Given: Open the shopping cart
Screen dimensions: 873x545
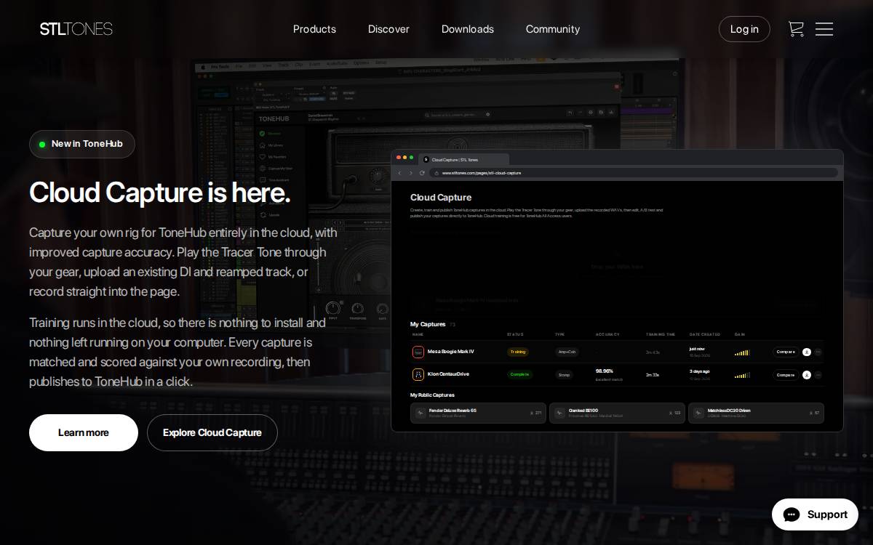Looking at the screenshot, I should 796,29.
